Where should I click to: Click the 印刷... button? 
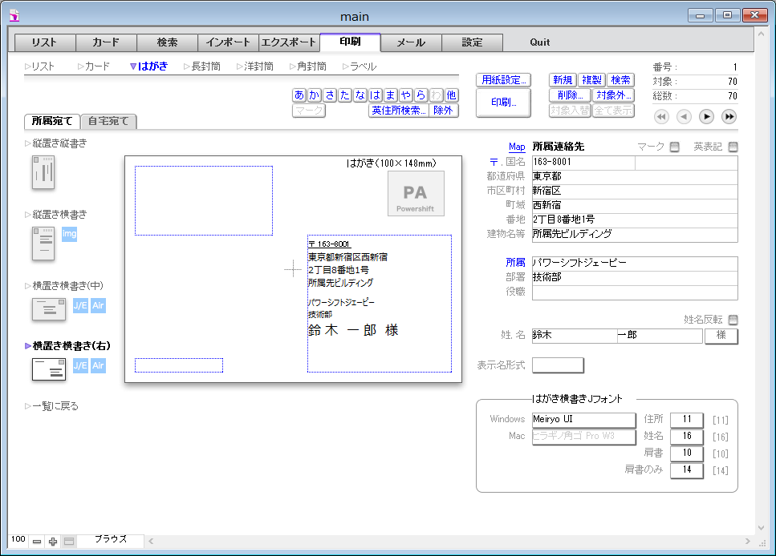tap(503, 103)
